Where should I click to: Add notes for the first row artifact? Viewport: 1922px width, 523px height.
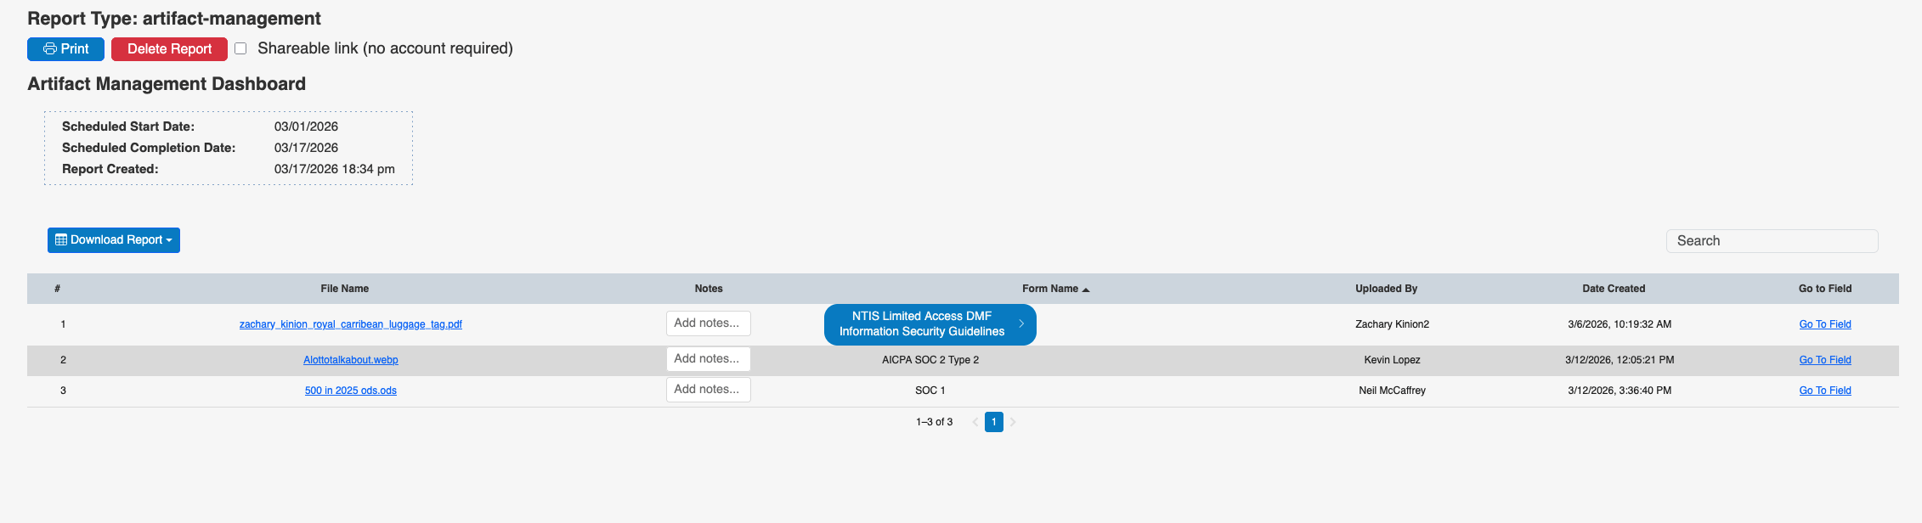coord(708,323)
